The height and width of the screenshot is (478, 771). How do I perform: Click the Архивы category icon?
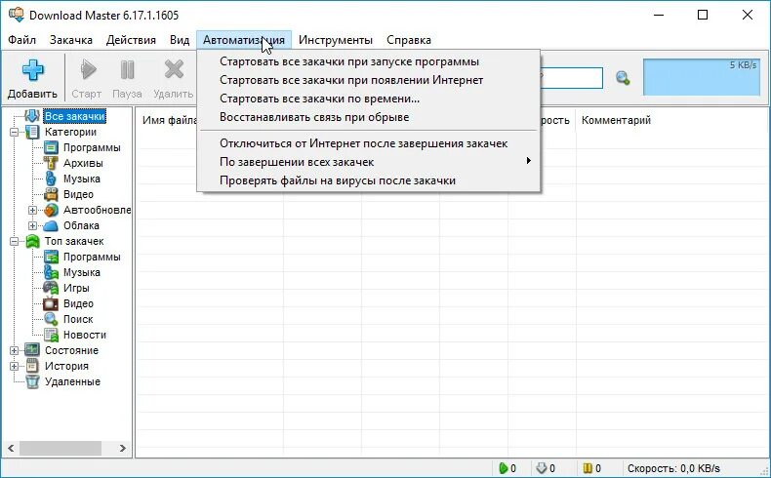click(51, 163)
